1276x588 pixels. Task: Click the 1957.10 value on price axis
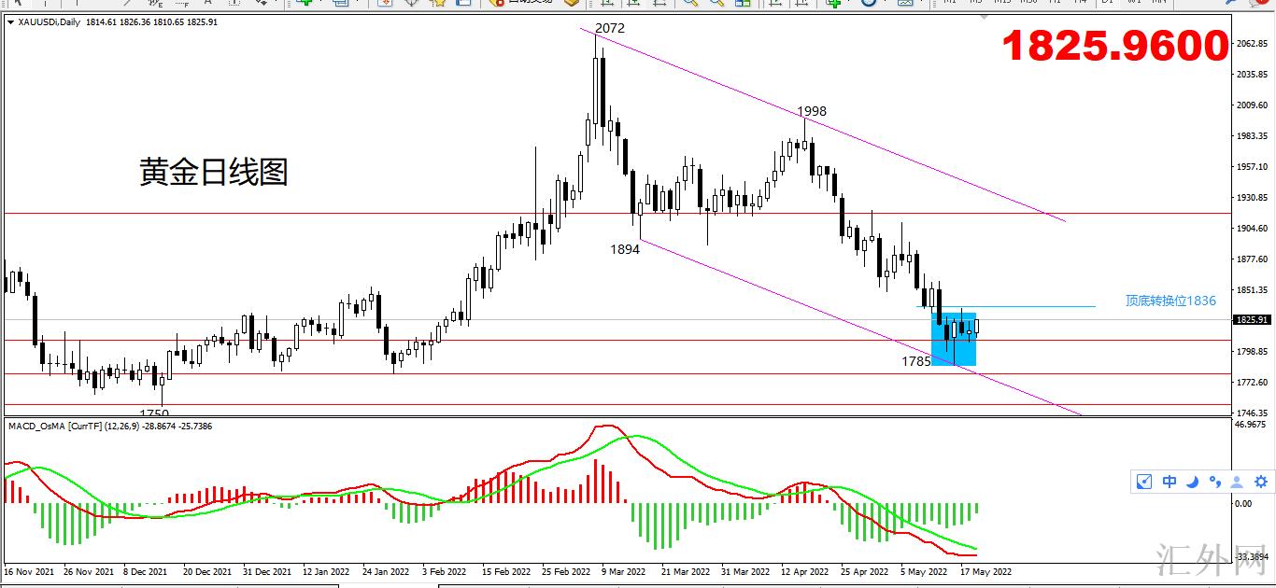coord(1250,167)
